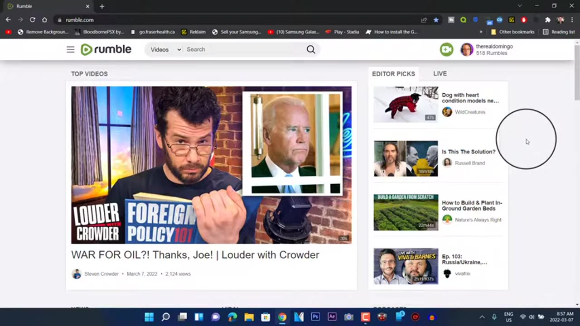Click the green Q extension icon
The image size is (580, 326).
463,20
